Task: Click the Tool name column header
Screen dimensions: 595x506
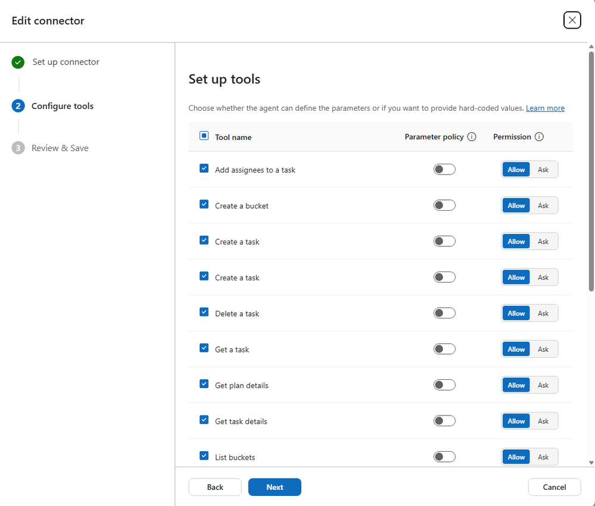Action: 233,138
